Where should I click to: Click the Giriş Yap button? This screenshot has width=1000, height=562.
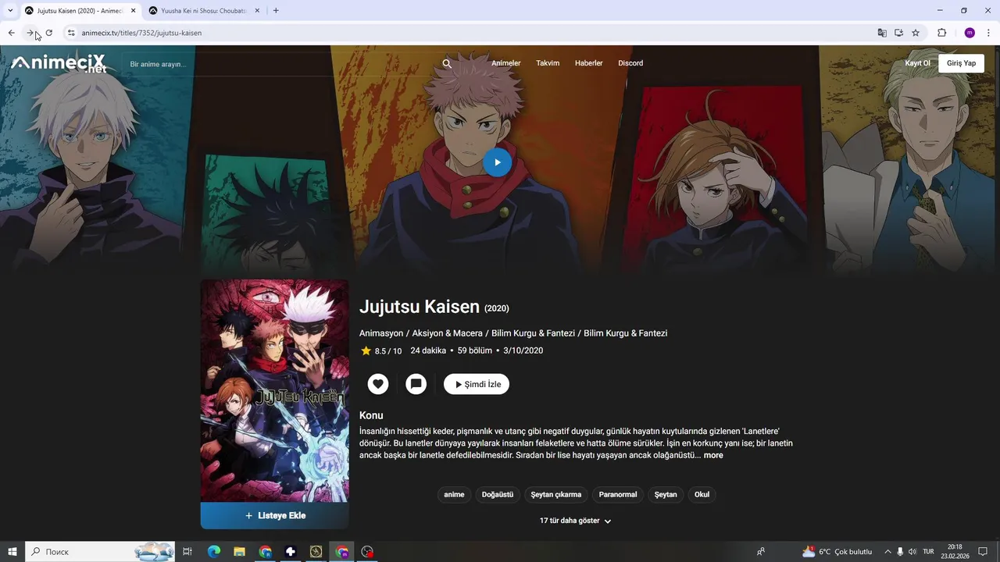click(961, 63)
